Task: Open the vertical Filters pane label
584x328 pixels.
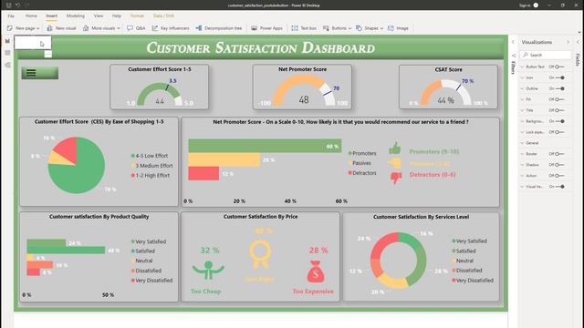Action: pos(513,67)
